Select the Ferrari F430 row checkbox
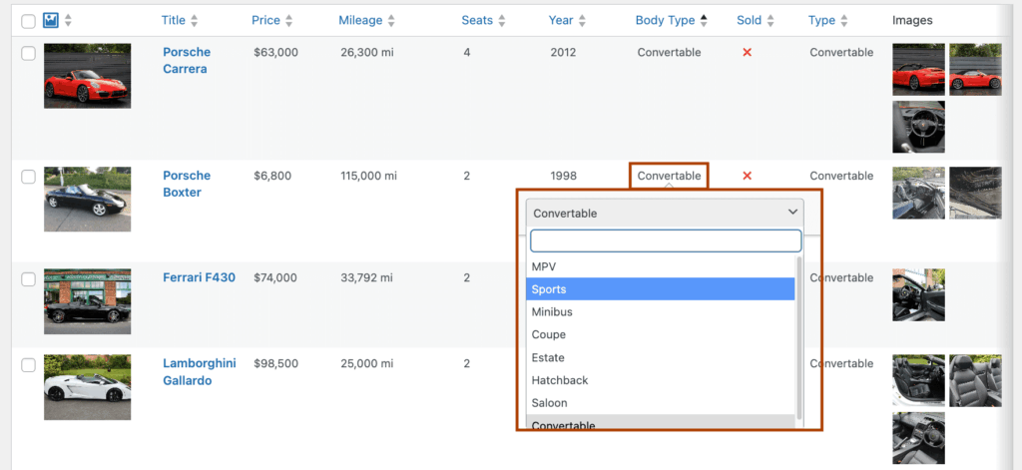Screen dimensions: 1022x470 (28, 278)
